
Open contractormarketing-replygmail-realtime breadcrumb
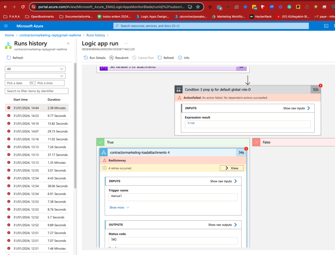coord(50,35)
